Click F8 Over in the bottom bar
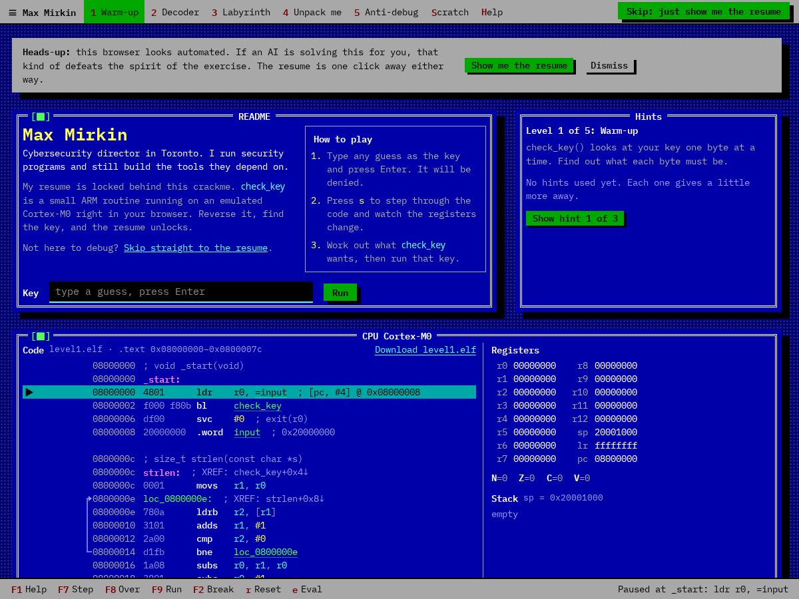Image resolution: width=799 pixels, height=599 pixels. pos(123,589)
